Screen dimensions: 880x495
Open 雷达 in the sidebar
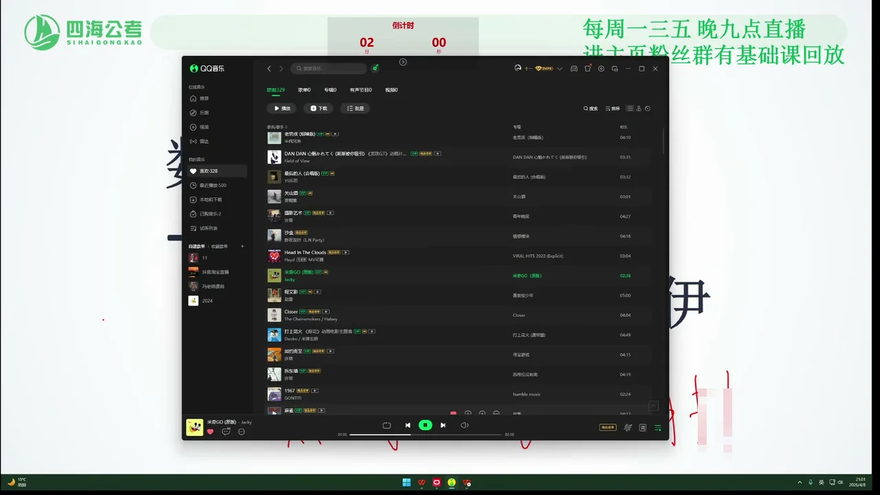217,142
